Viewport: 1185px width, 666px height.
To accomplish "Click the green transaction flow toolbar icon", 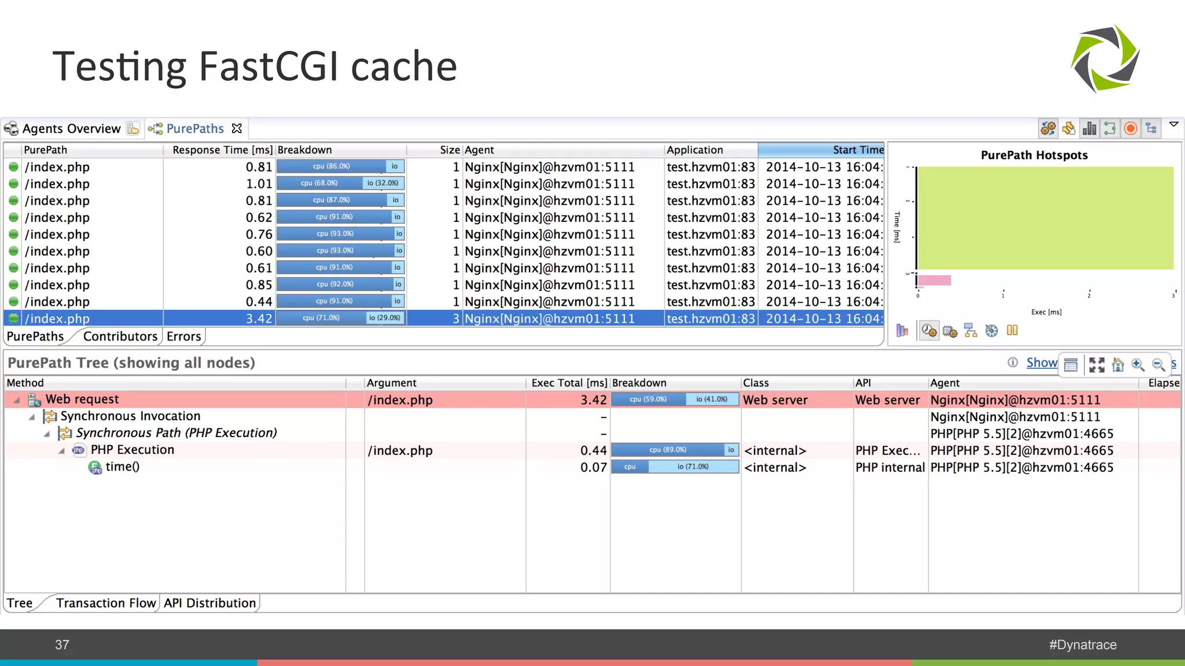I will 1110,128.
